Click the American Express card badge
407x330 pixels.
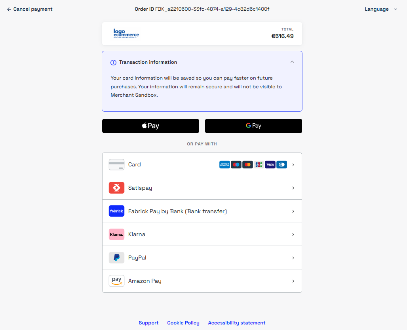(x=224, y=165)
